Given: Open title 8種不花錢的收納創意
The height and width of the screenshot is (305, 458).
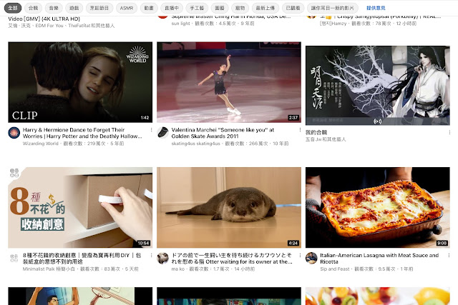Looking at the screenshot, I should click(x=82, y=259).
